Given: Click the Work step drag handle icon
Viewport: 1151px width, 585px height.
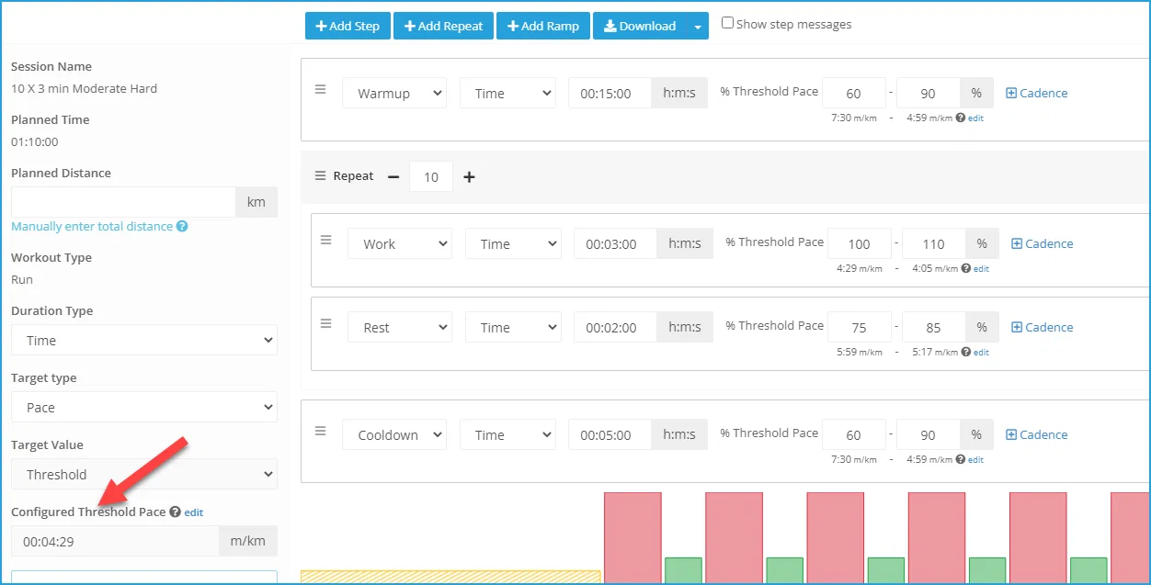Looking at the screenshot, I should pyautogui.click(x=325, y=240).
